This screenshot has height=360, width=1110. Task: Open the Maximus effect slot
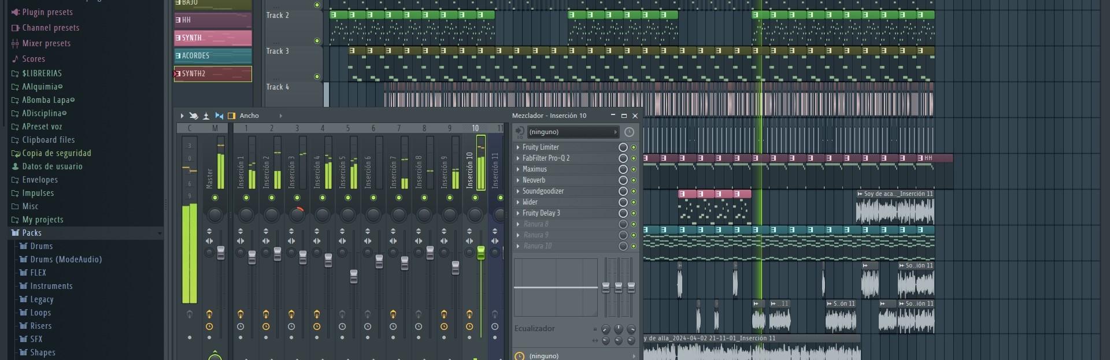[567, 169]
